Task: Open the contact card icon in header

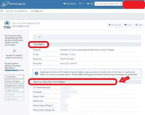Action: coord(88,4)
